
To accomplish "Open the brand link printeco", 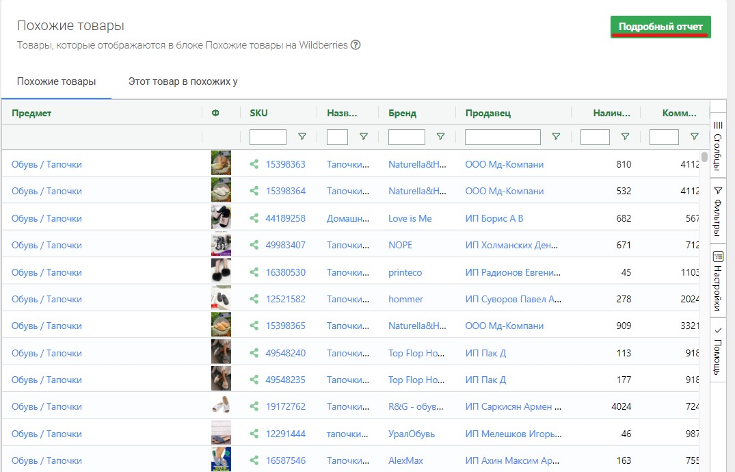I will pyautogui.click(x=405, y=272).
